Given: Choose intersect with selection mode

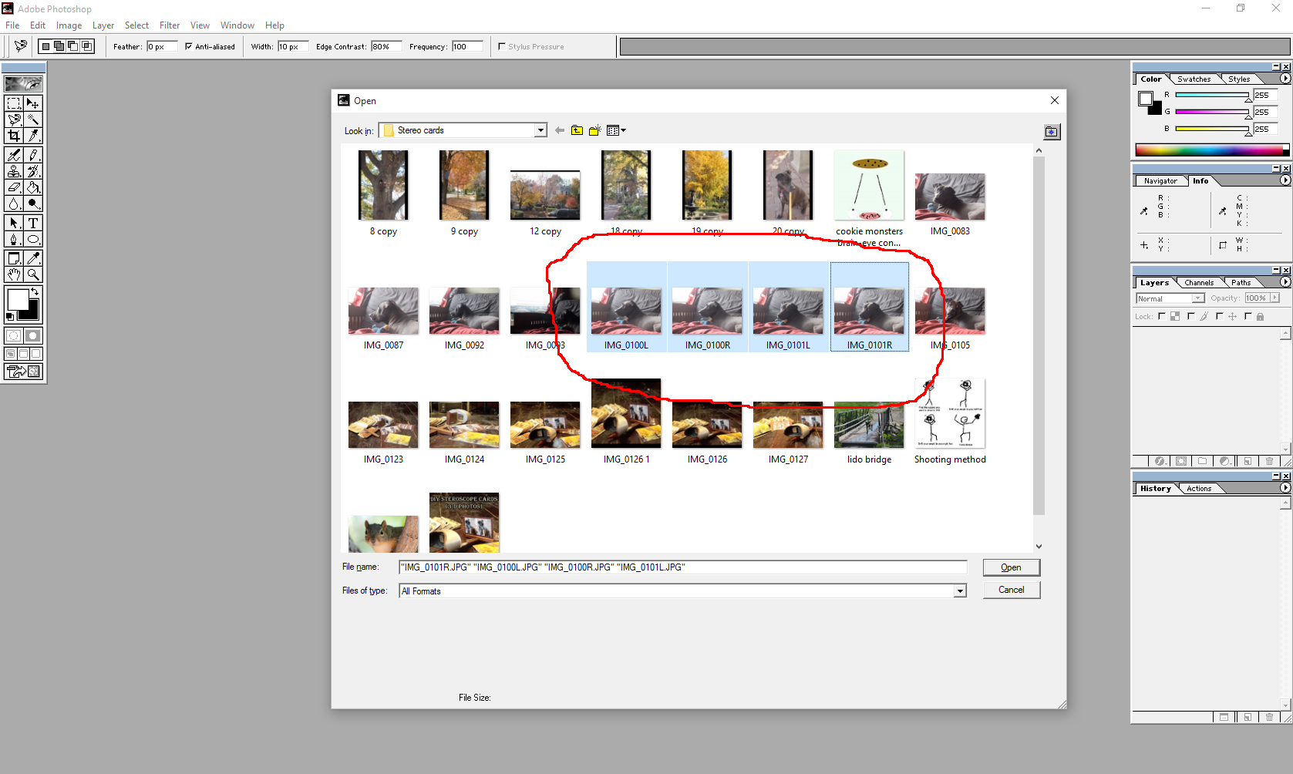Looking at the screenshot, I should pos(86,46).
